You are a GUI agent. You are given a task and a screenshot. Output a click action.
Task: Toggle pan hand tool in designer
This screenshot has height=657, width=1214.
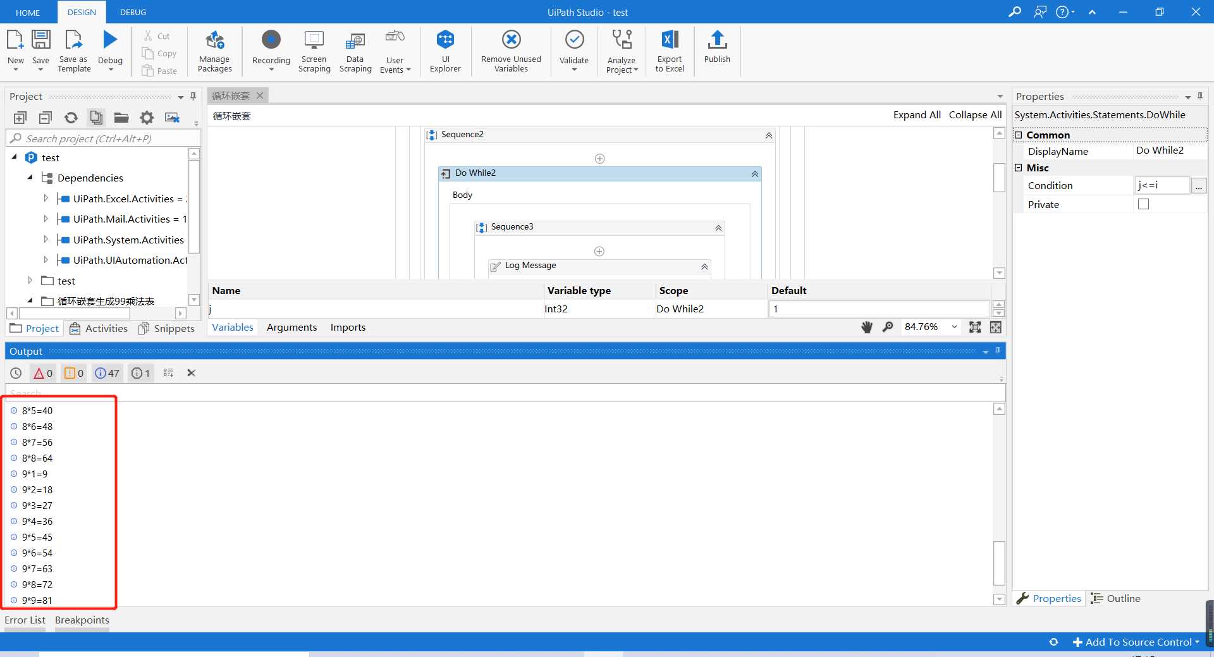click(867, 327)
